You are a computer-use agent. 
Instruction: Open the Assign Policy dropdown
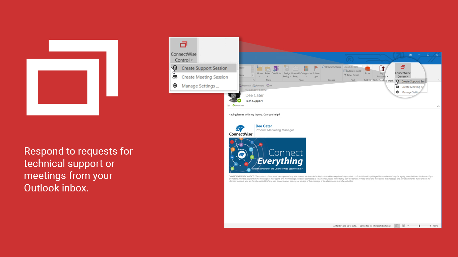[x=287, y=72]
